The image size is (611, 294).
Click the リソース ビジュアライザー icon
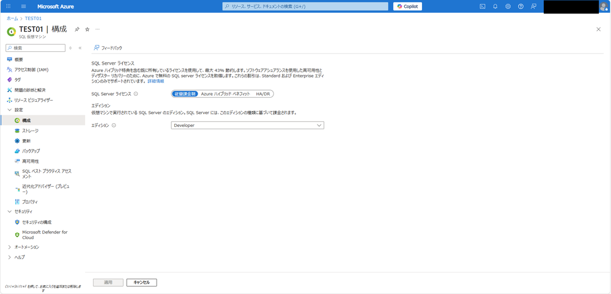click(x=10, y=100)
